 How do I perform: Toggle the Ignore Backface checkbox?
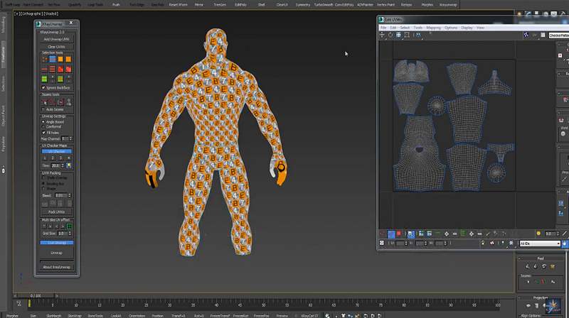point(44,87)
